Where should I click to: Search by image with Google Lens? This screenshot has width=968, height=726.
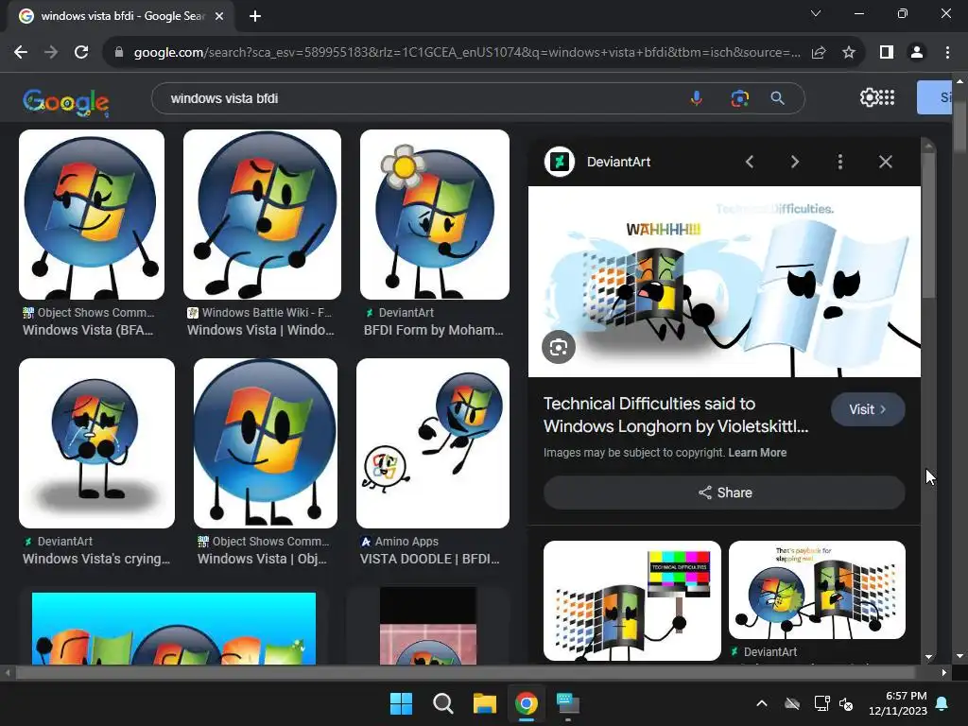click(x=739, y=98)
